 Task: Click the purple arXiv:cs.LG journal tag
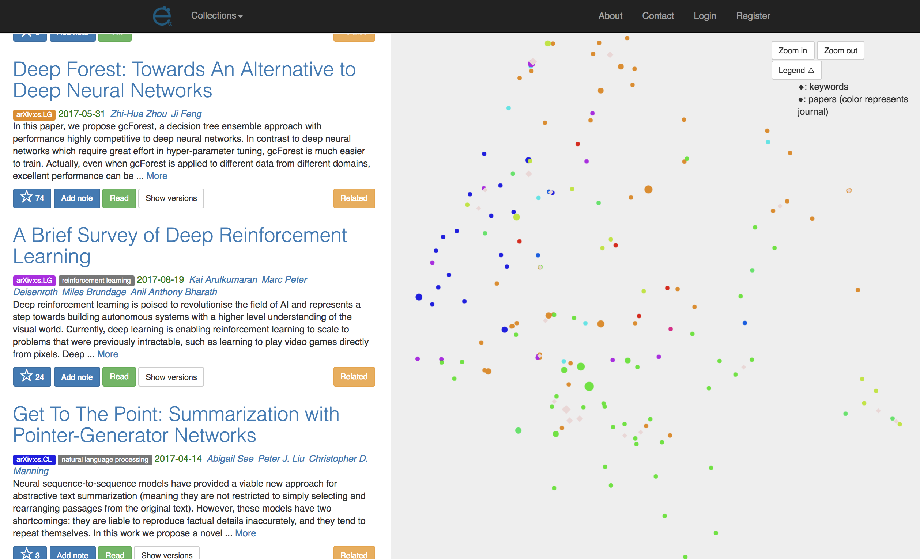[34, 280]
